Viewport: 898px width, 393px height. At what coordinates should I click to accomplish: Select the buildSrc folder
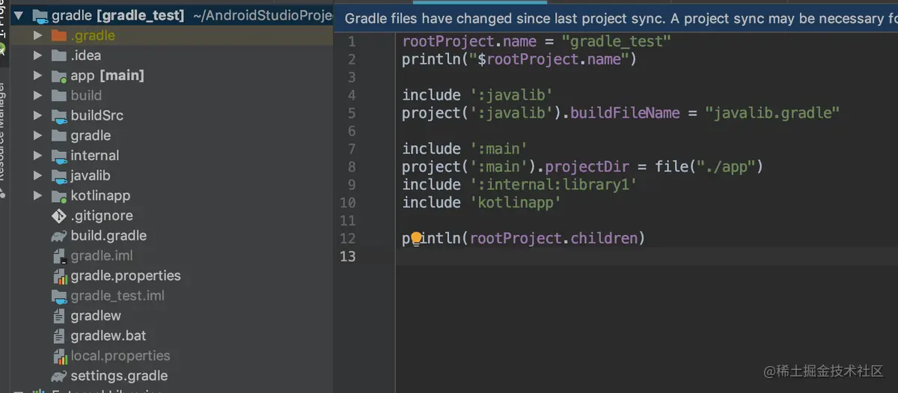click(x=97, y=115)
